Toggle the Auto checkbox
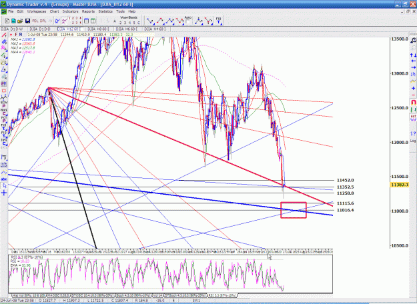This screenshot has width=417, height=304. point(187,22)
